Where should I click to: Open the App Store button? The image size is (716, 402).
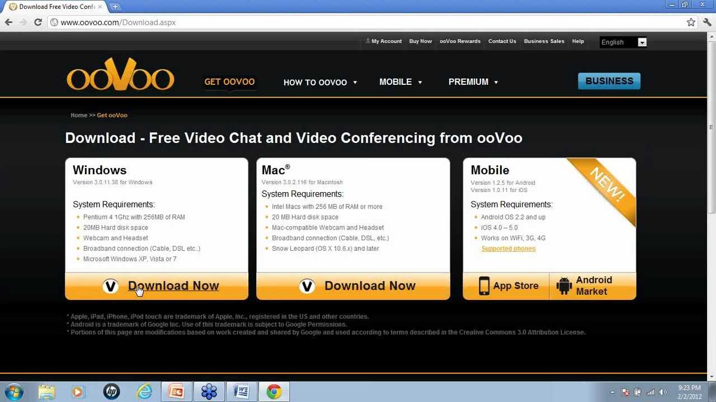(506, 286)
